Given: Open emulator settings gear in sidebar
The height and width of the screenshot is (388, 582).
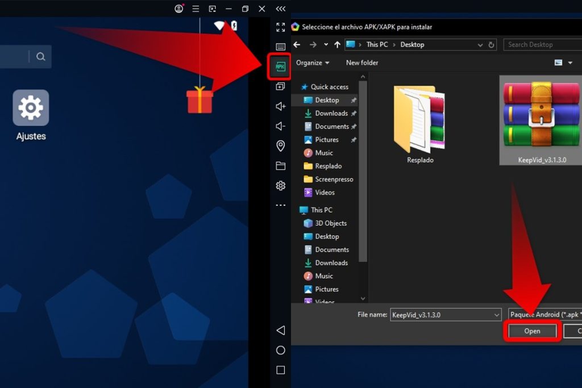Looking at the screenshot, I should click(280, 186).
